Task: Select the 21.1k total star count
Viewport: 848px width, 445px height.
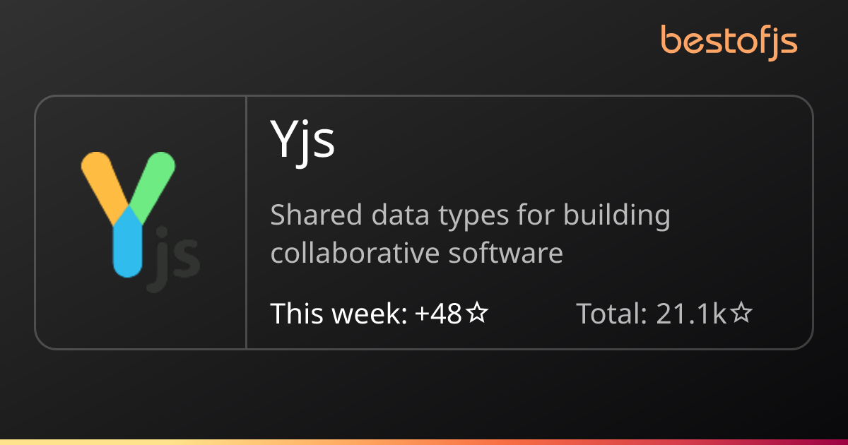Action: tap(691, 313)
